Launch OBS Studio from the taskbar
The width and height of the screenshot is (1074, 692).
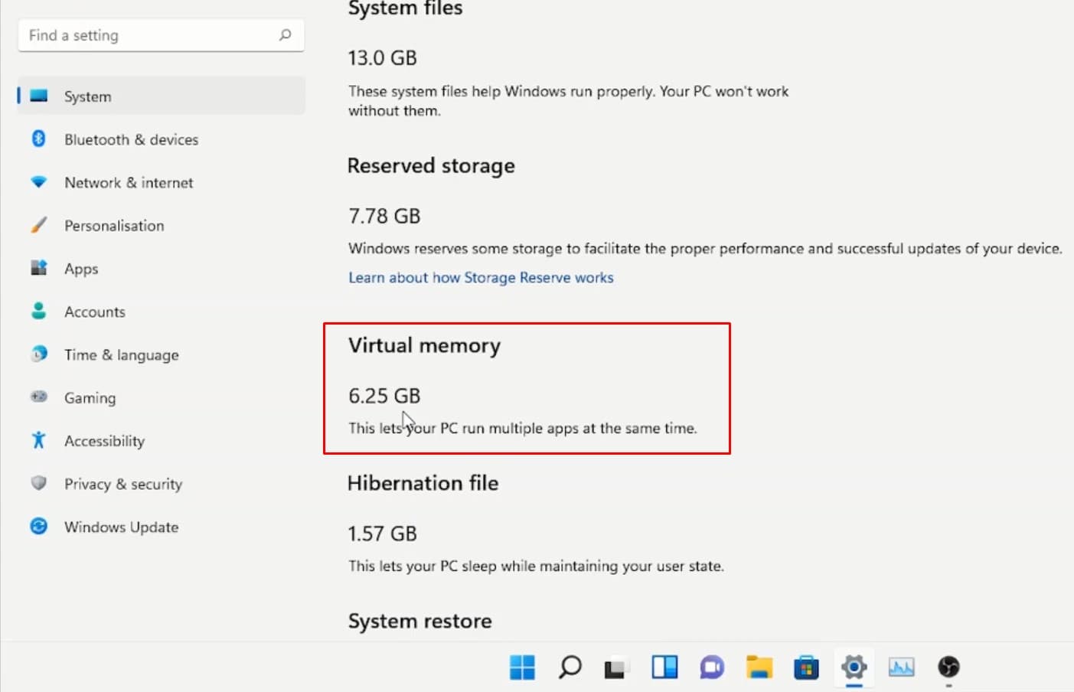point(948,668)
